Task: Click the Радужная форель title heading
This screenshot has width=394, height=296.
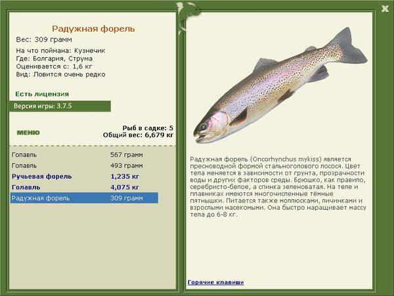Action: [93, 29]
